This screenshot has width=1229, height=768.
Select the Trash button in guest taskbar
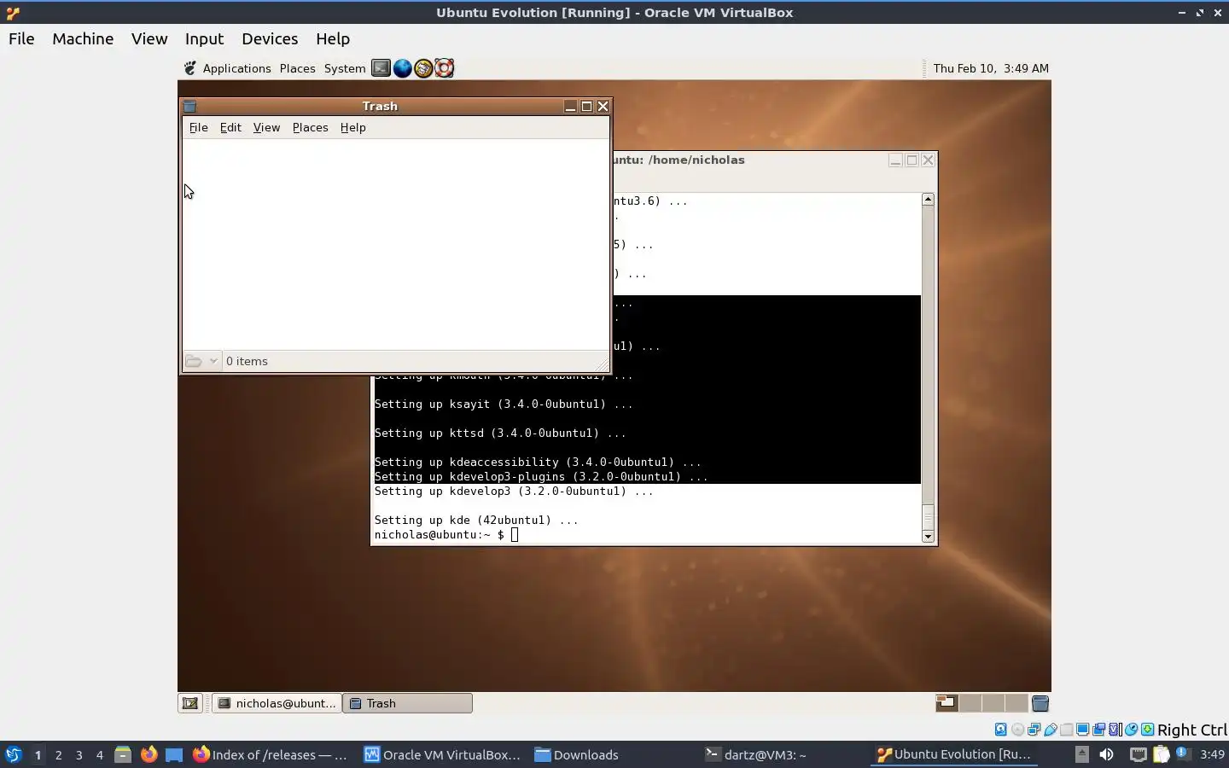click(407, 703)
